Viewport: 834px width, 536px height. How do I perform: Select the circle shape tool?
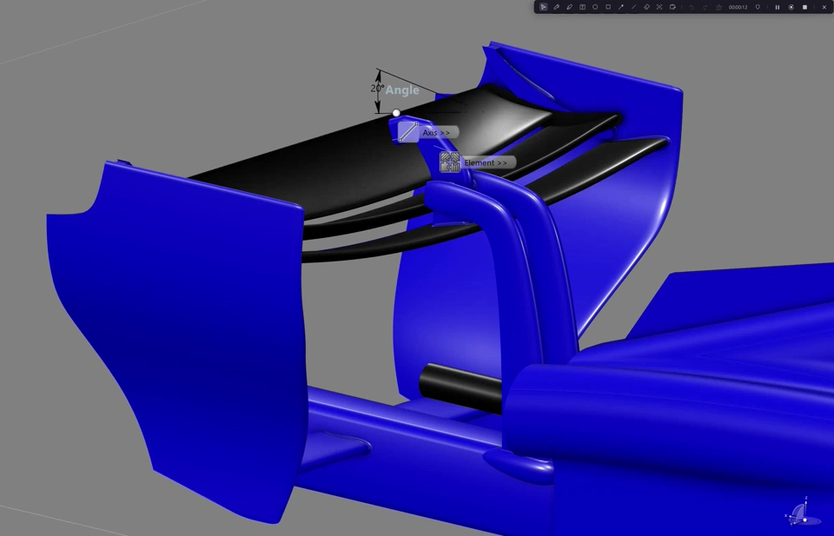pos(595,7)
